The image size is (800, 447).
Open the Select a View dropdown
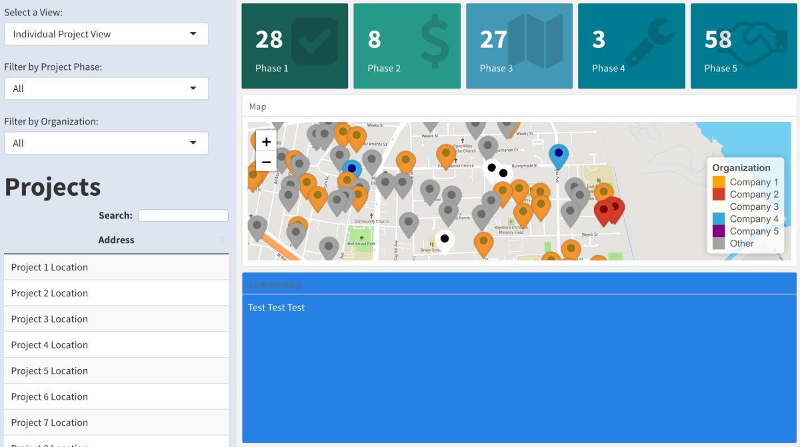tap(107, 34)
